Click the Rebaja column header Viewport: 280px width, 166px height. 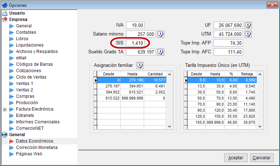tap(247, 74)
